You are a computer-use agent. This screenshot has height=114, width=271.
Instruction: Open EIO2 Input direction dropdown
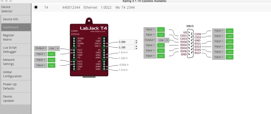[x=150, y=45]
